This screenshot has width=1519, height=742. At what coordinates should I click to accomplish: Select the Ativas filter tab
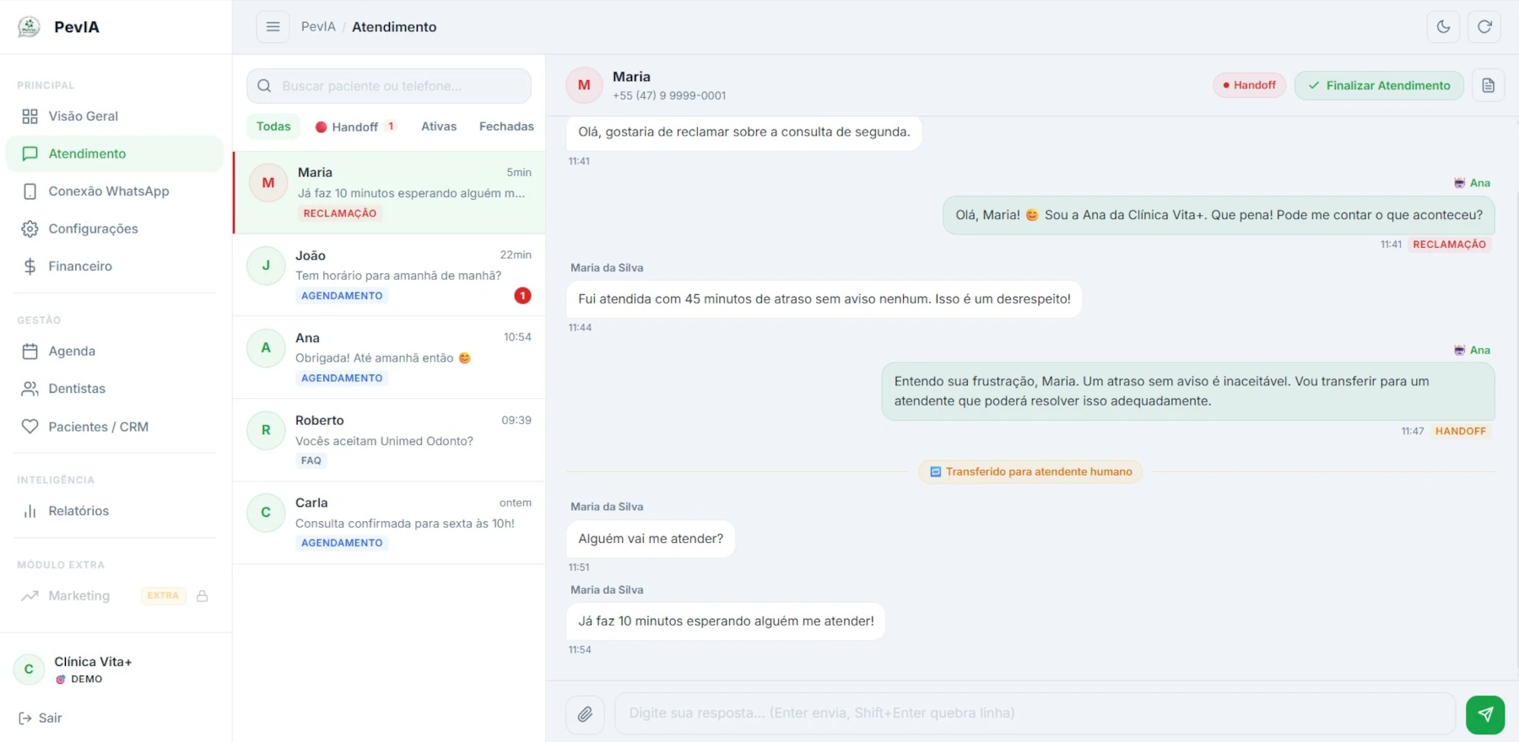pyautogui.click(x=439, y=126)
